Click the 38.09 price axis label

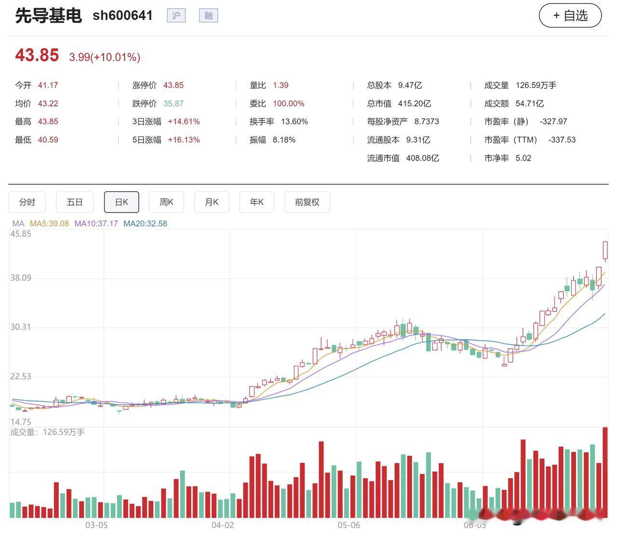[21, 278]
